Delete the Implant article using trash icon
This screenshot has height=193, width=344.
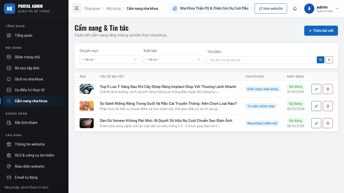point(328,89)
